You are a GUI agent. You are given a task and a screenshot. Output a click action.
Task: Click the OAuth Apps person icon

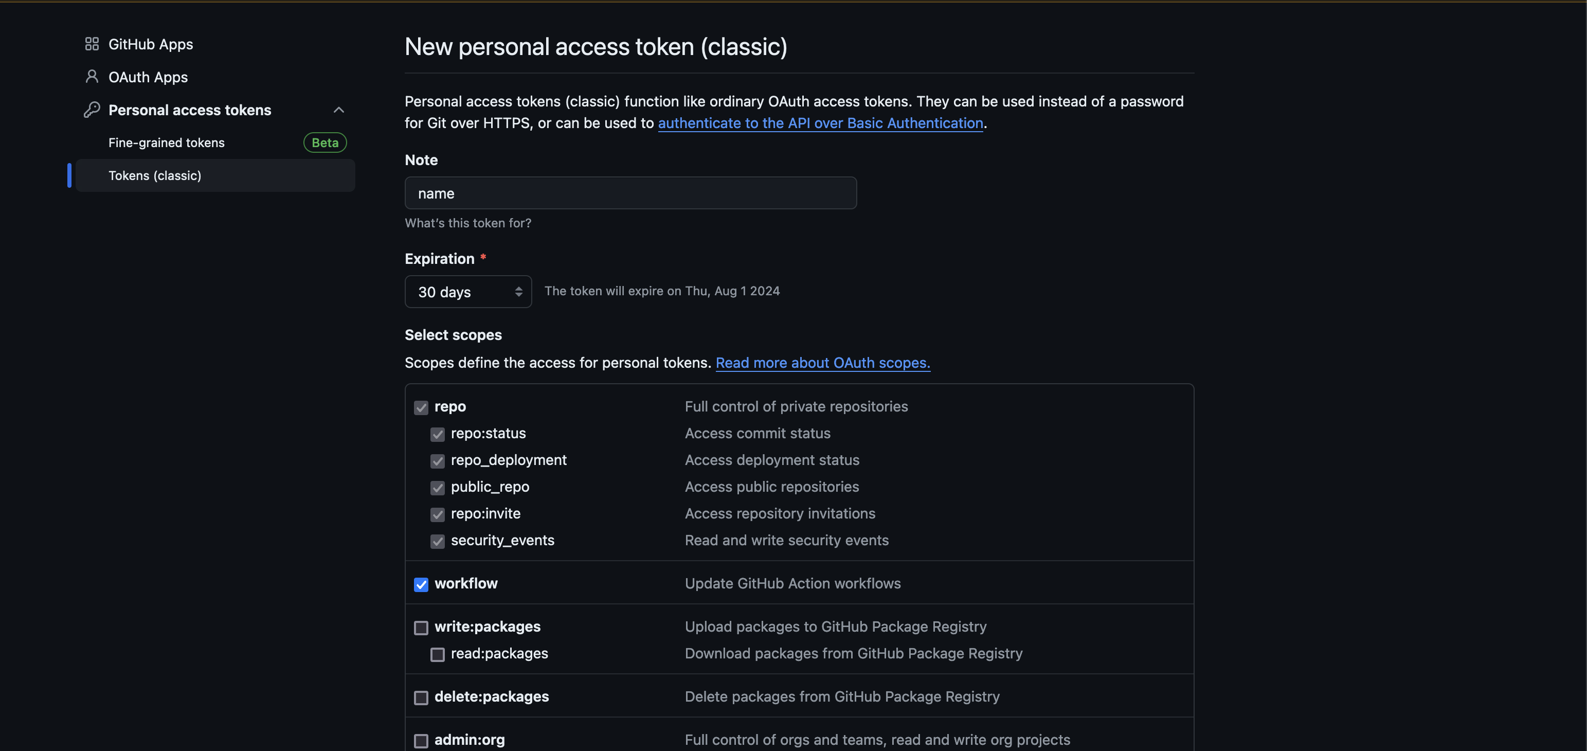[92, 77]
